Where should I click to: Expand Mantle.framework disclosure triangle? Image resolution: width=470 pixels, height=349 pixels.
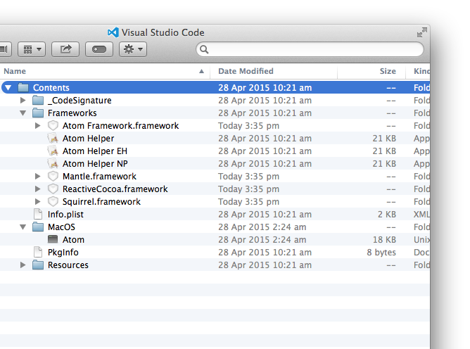[37, 177]
